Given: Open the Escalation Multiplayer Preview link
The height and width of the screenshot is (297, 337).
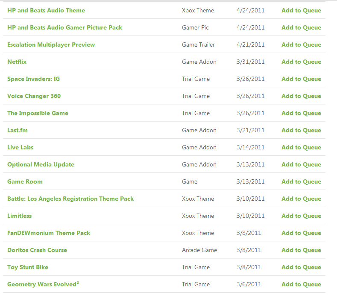Looking at the screenshot, I should point(51,45).
